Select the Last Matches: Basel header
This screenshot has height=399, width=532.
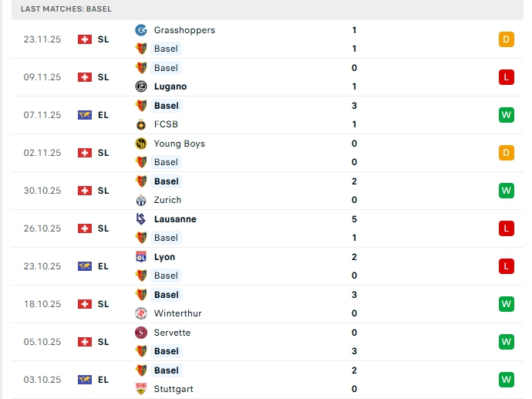click(66, 8)
